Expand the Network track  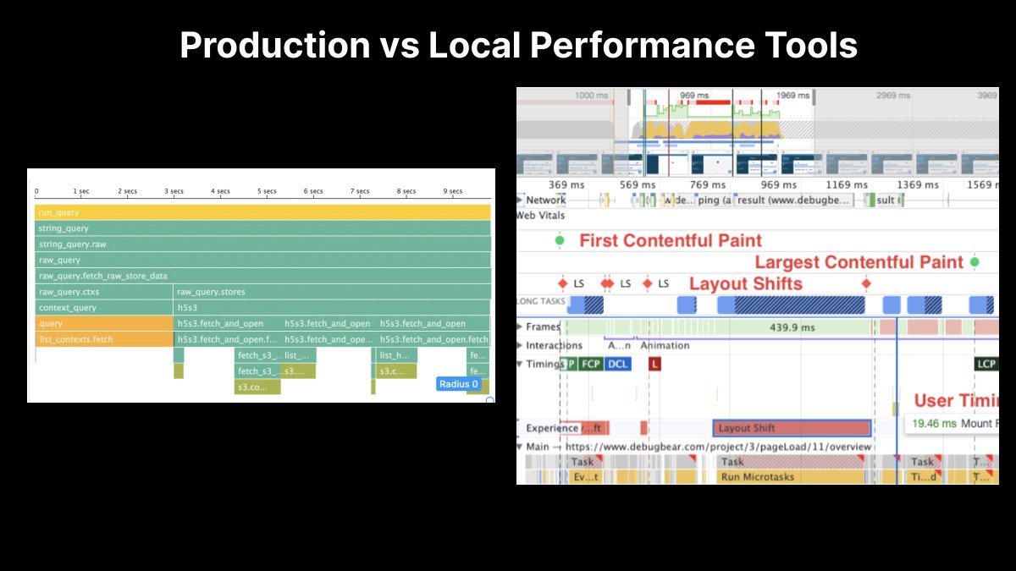click(x=519, y=200)
